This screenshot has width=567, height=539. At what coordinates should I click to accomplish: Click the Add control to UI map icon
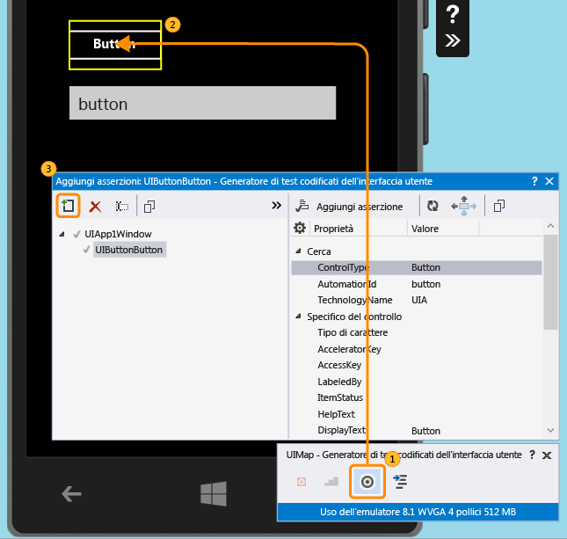coord(68,206)
